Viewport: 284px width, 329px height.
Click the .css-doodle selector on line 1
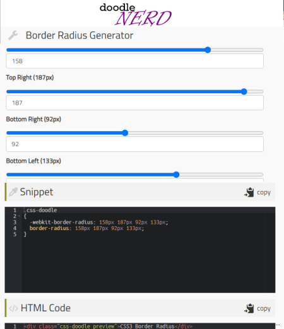coord(40,210)
